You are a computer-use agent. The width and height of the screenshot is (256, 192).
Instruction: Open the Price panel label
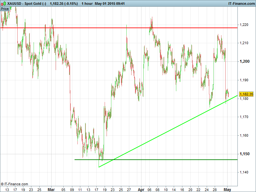[5, 9]
